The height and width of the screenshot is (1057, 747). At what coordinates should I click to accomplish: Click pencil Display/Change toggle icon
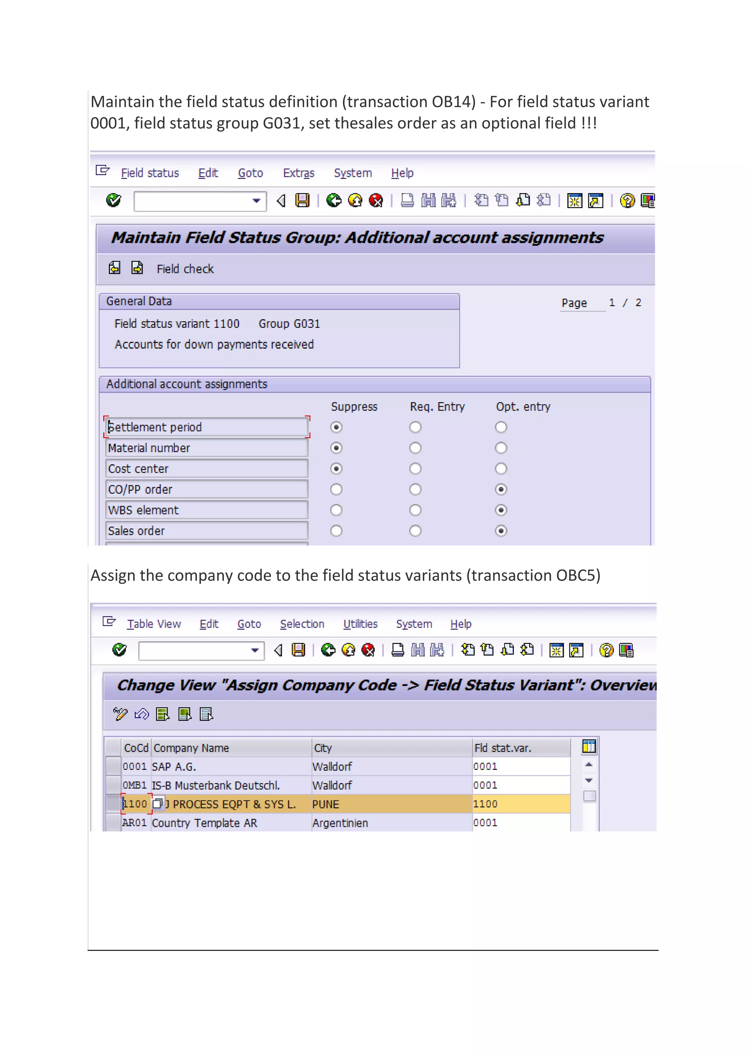(x=120, y=714)
